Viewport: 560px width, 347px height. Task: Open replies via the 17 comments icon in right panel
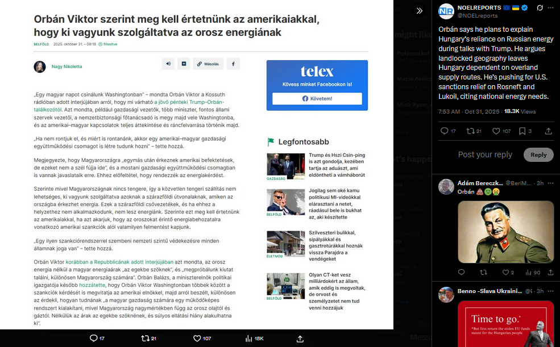(x=448, y=131)
